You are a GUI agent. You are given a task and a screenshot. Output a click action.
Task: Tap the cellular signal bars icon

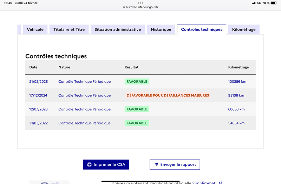tap(254, 3)
